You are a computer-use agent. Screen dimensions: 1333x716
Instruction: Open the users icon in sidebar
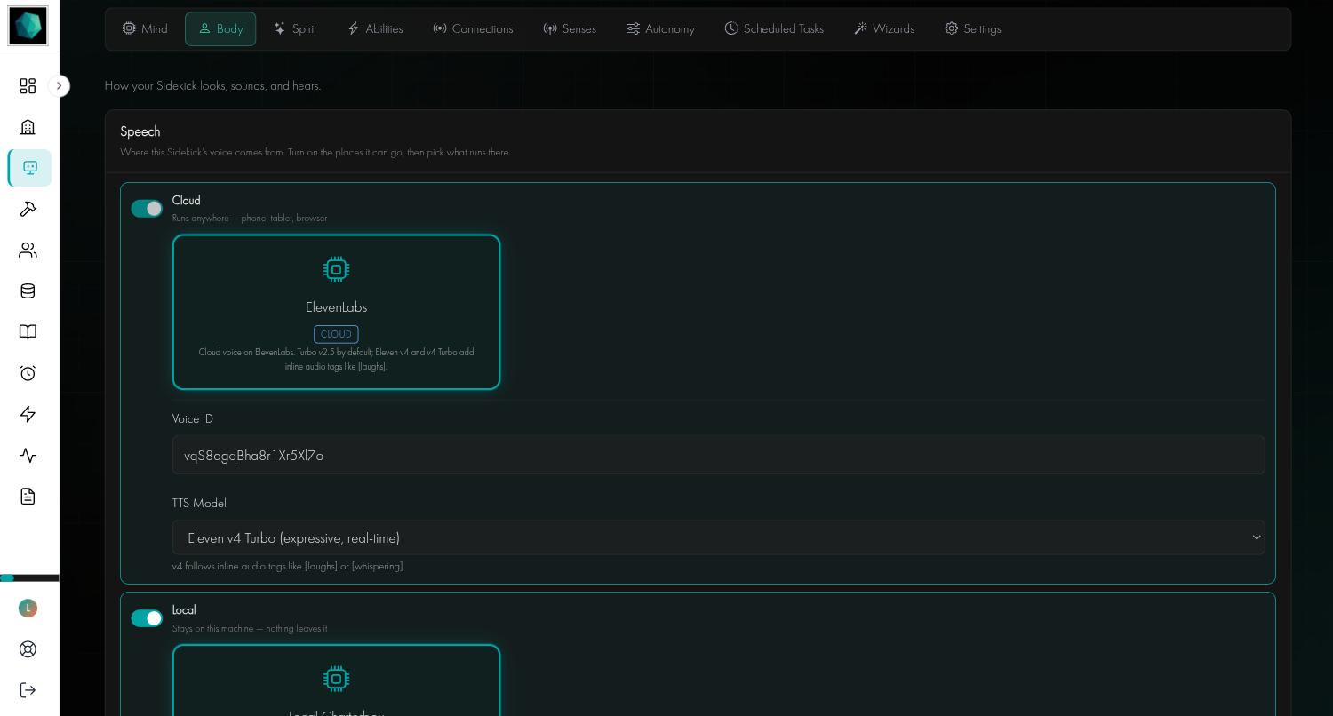[x=28, y=251]
